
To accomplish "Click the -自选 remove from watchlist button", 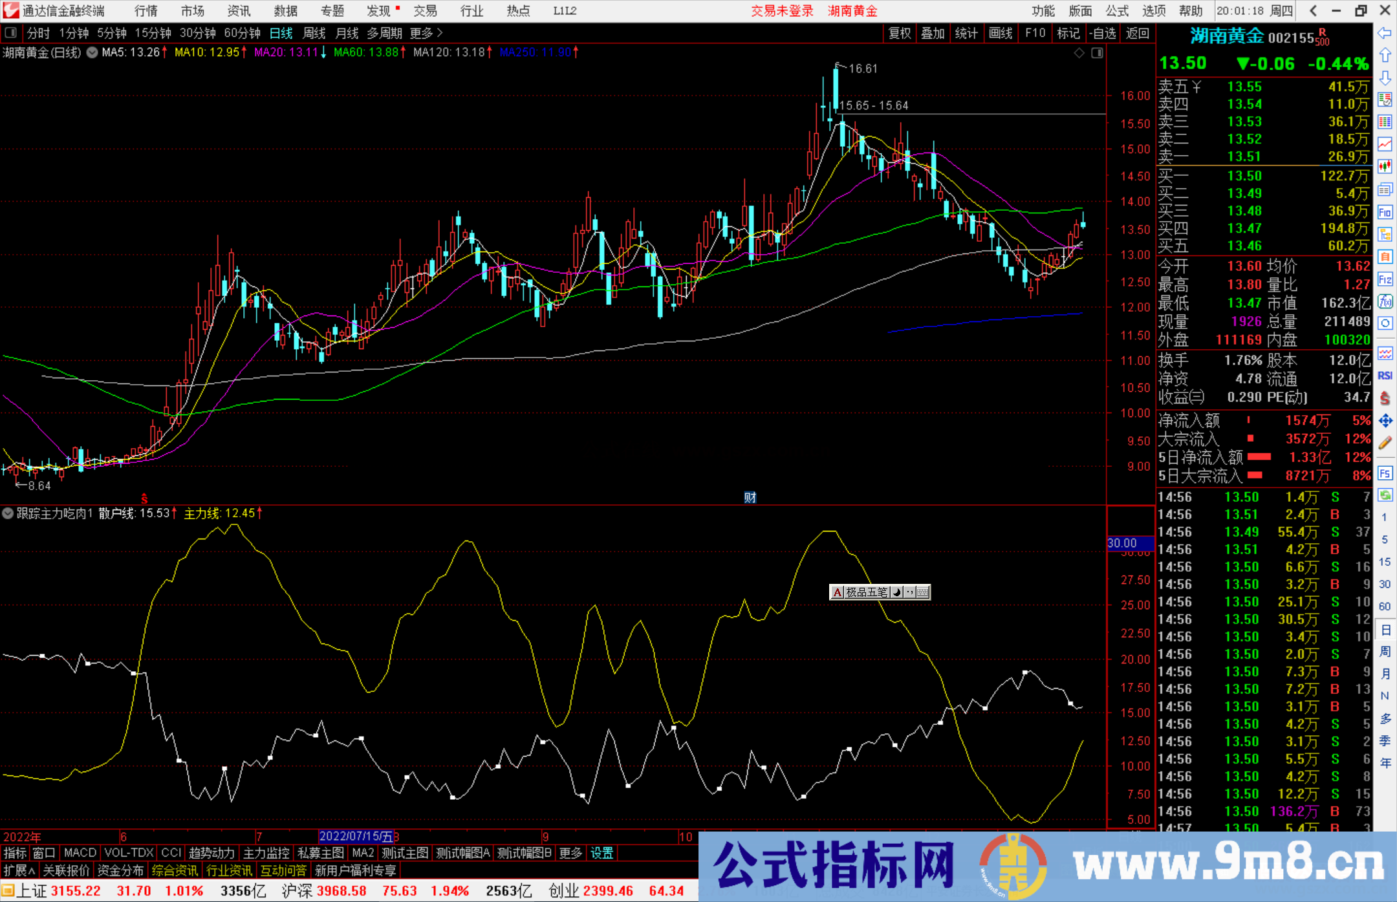I will pos(1102,33).
